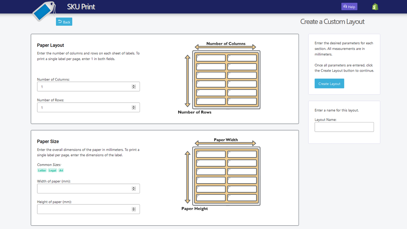Screen dimensions: 407x229
Task: Select the Letter common size
Action: pyautogui.click(x=42, y=170)
